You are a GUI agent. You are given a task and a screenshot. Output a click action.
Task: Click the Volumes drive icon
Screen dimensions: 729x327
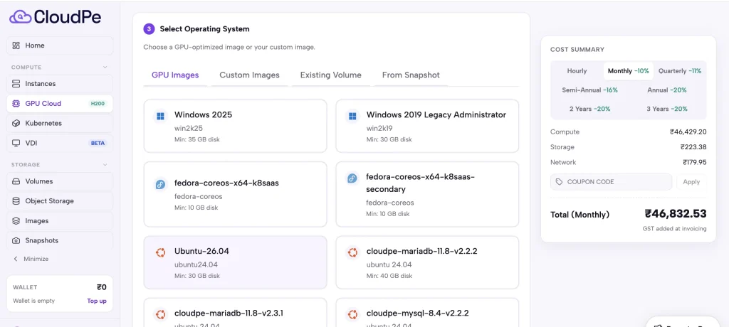pyautogui.click(x=16, y=181)
